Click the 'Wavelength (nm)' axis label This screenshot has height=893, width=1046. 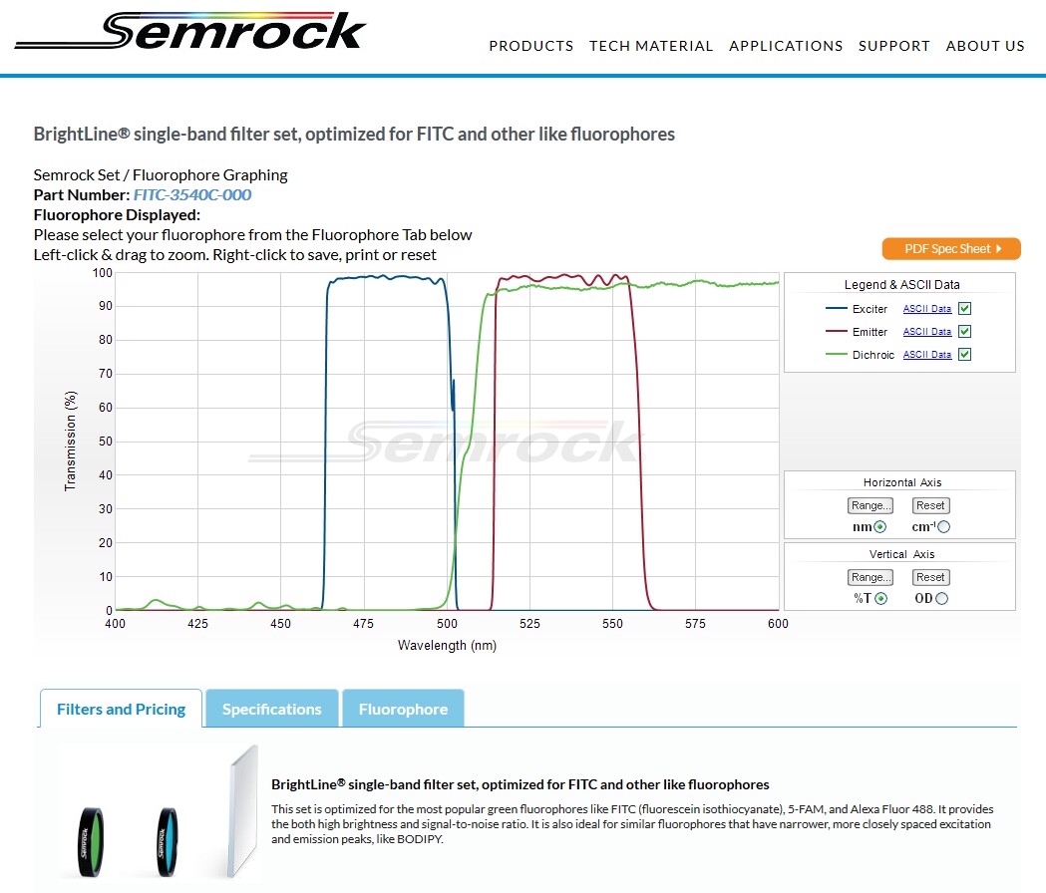[447, 645]
